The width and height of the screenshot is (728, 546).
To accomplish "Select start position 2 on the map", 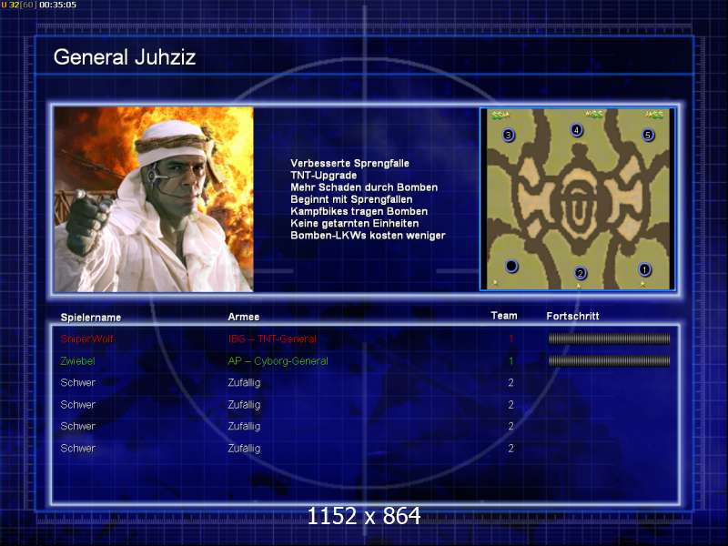I will [x=580, y=273].
